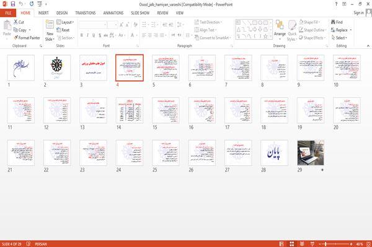Click the PERSIAN language indicator

coord(41,244)
